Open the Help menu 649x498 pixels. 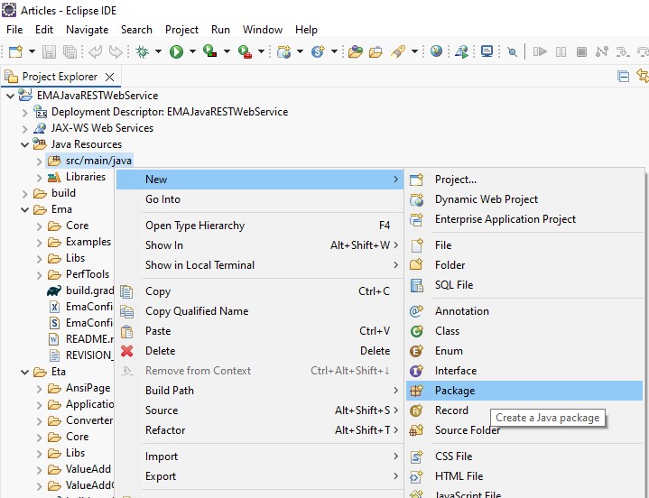[x=306, y=30]
